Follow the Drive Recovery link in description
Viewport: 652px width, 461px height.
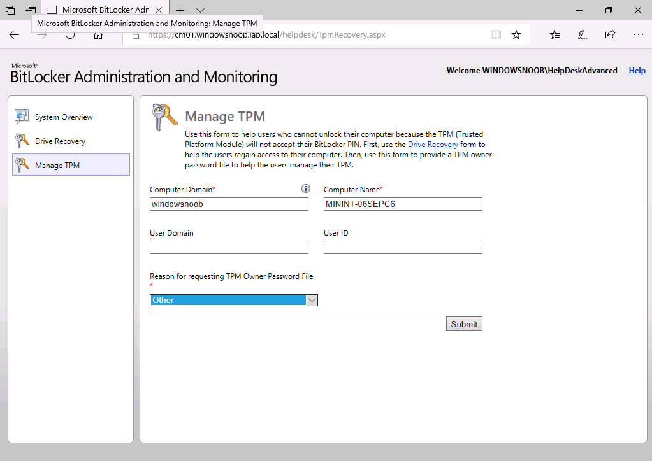[x=433, y=145]
